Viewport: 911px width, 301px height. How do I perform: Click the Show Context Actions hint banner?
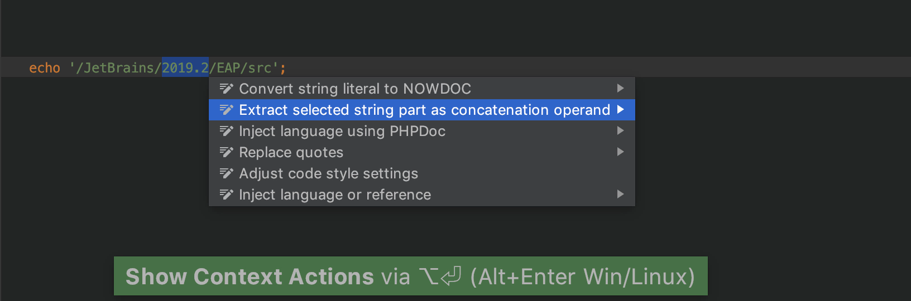411,276
